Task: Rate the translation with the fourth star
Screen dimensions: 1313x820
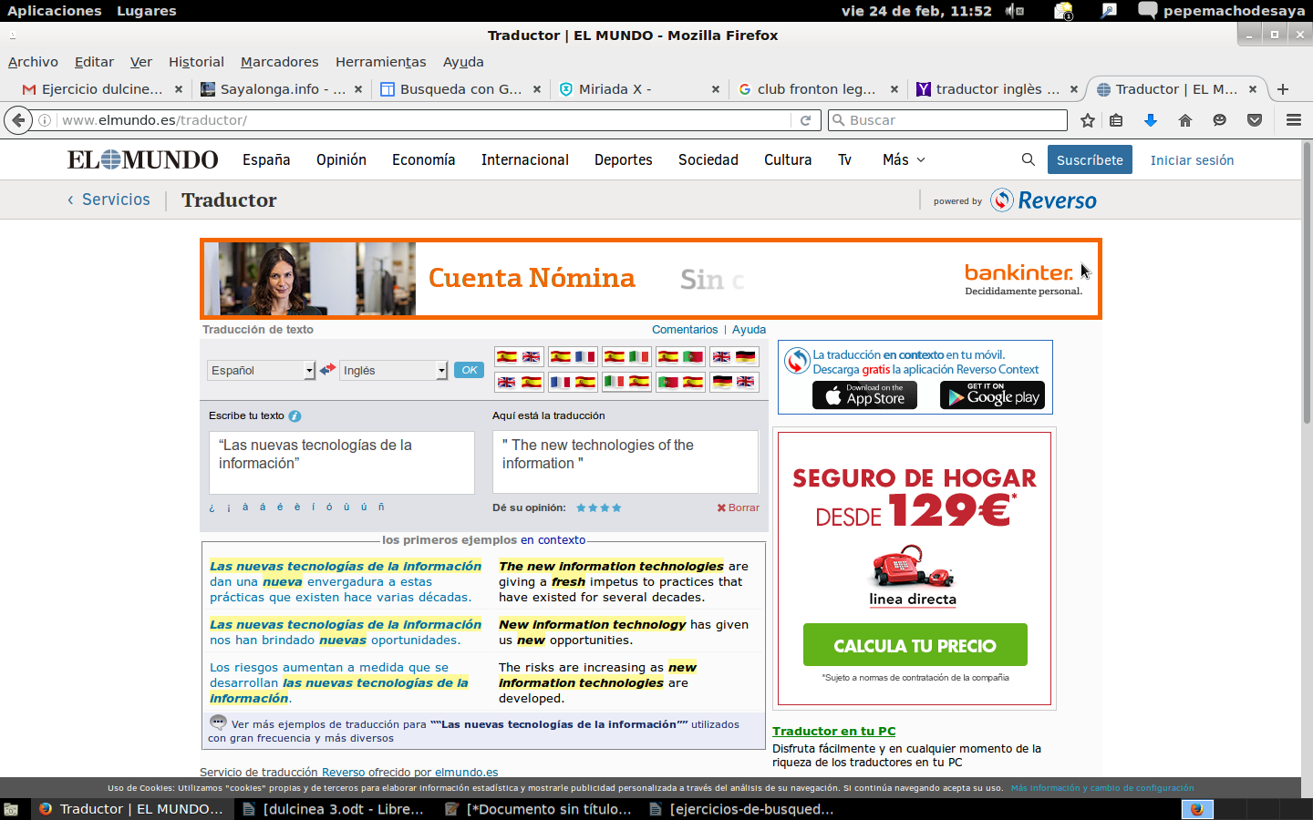Action: (616, 507)
